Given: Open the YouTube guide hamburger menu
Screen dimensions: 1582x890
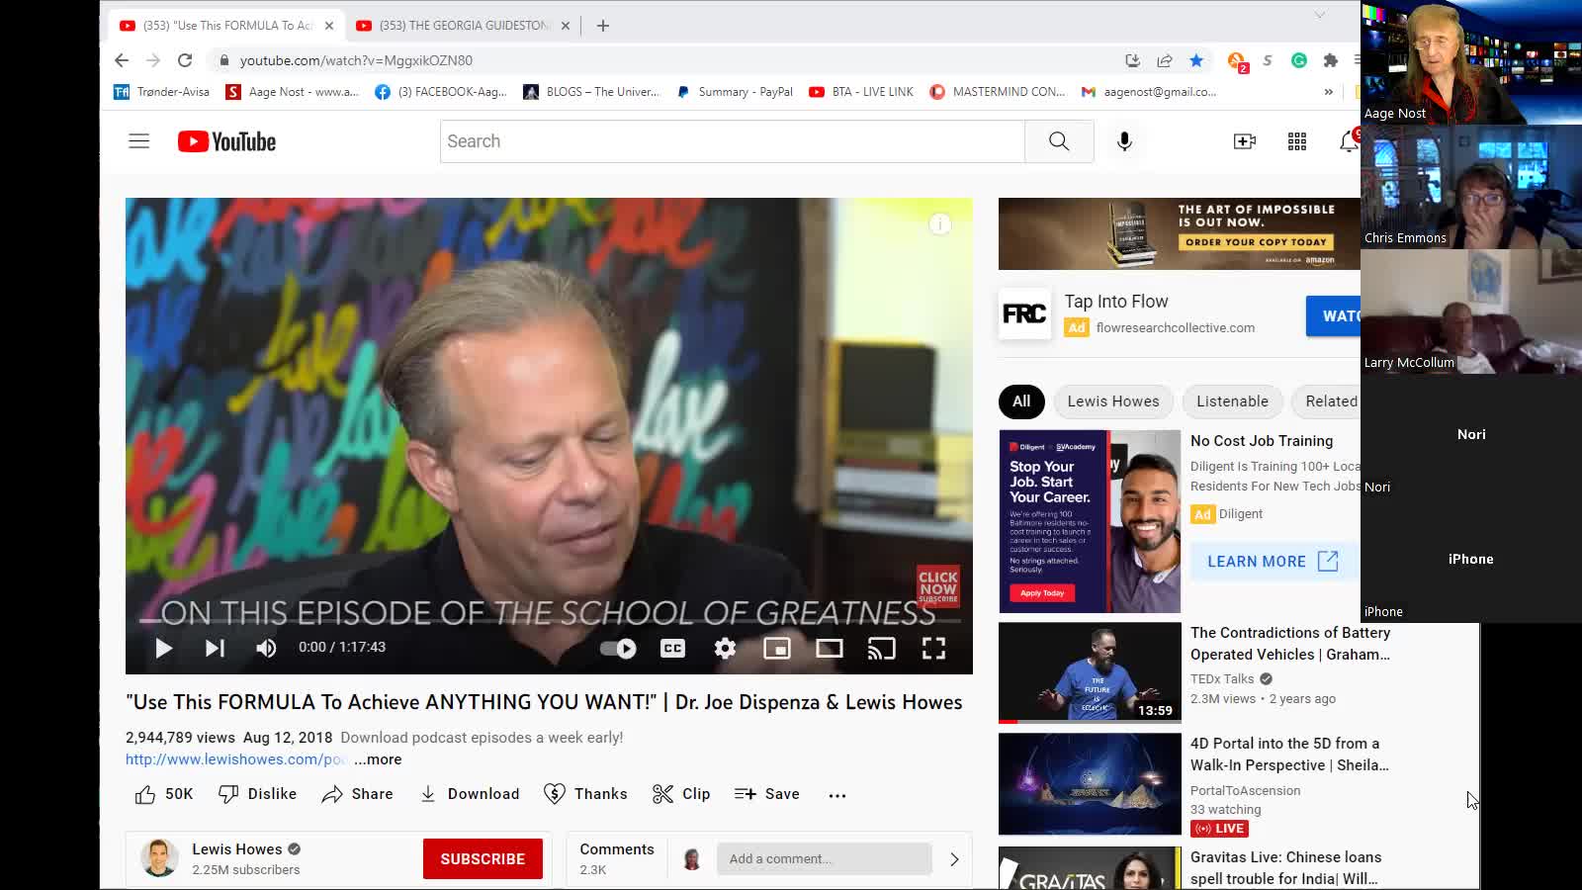Looking at the screenshot, I should tap(138, 141).
